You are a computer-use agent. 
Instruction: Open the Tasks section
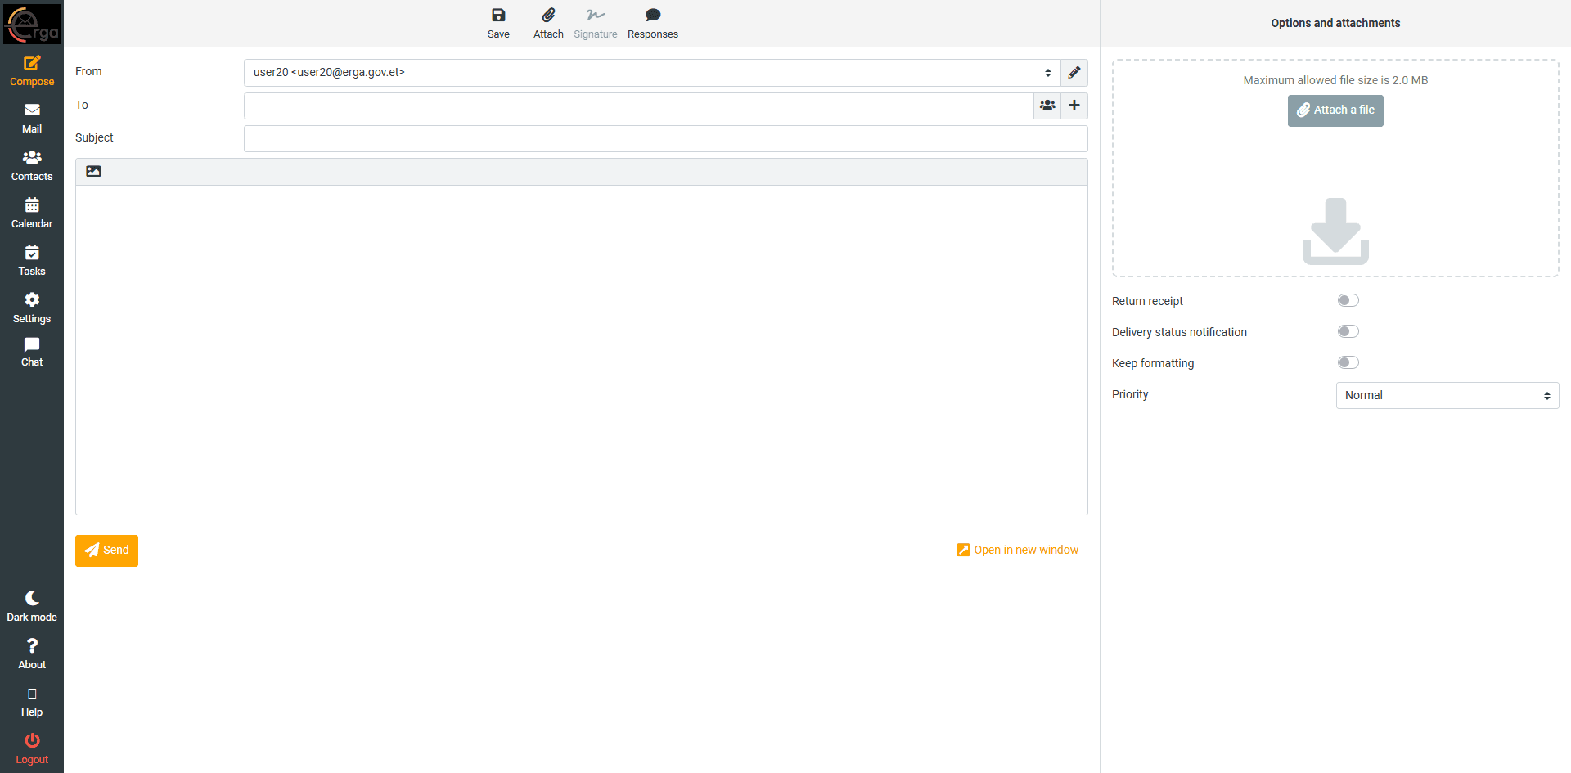click(32, 261)
